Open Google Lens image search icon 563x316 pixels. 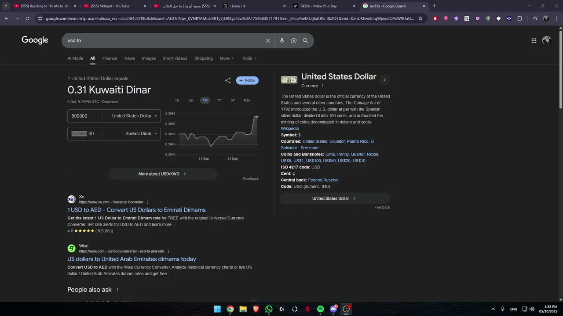coord(294,40)
